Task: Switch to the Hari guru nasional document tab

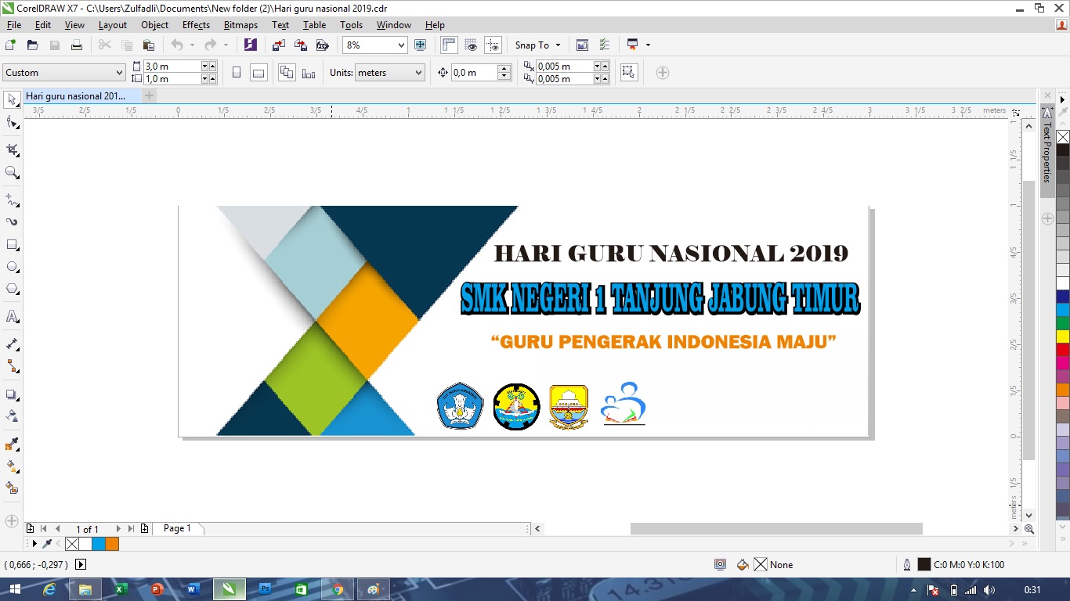Action: [75, 96]
